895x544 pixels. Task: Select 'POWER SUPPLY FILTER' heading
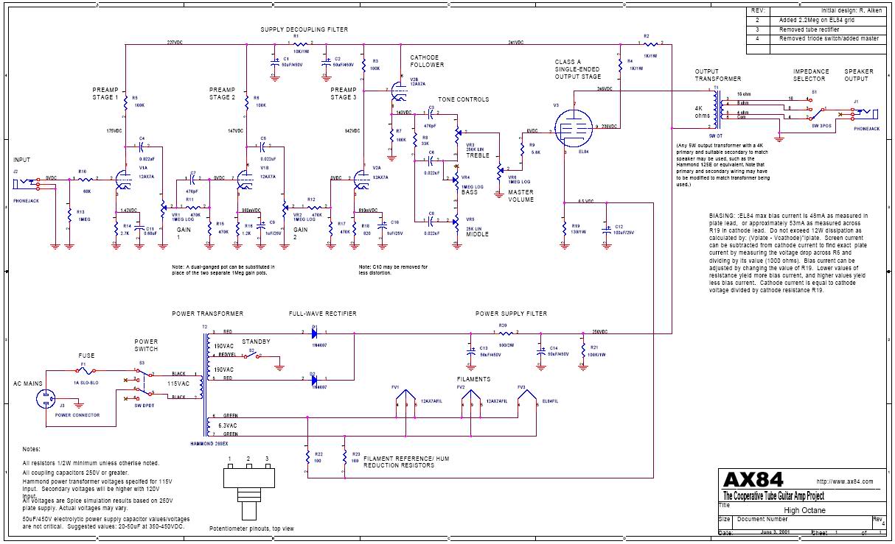[x=511, y=314]
